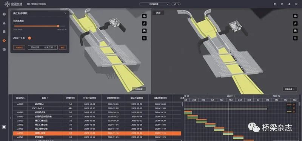
Task: Open the actual progress dropdown in right viewport
Action: point(290,89)
